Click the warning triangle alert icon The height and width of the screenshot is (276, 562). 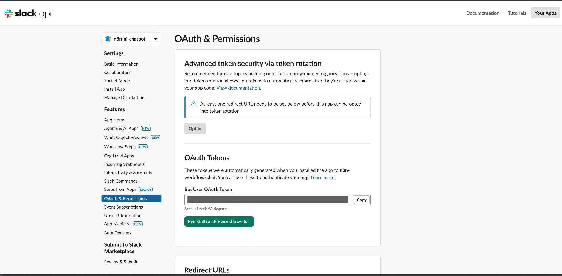tap(193, 104)
